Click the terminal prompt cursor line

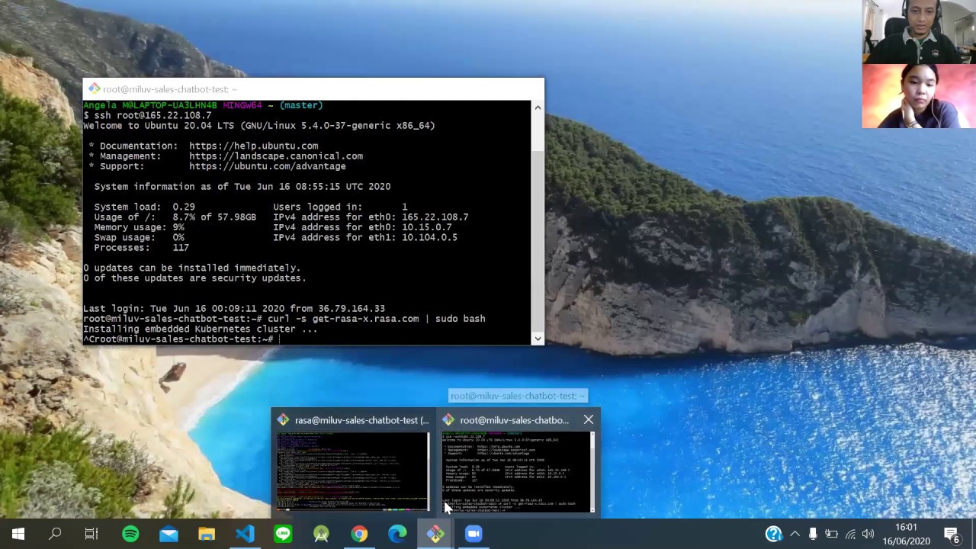pyautogui.click(x=181, y=339)
